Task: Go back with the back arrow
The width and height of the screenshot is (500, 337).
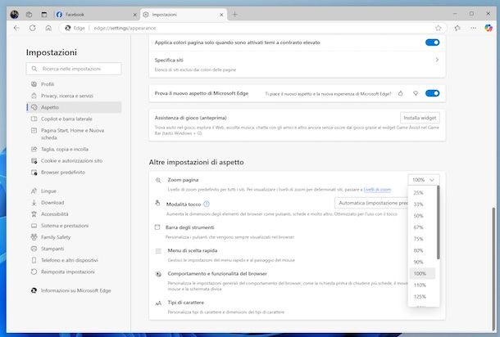Action: coord(16,28)
